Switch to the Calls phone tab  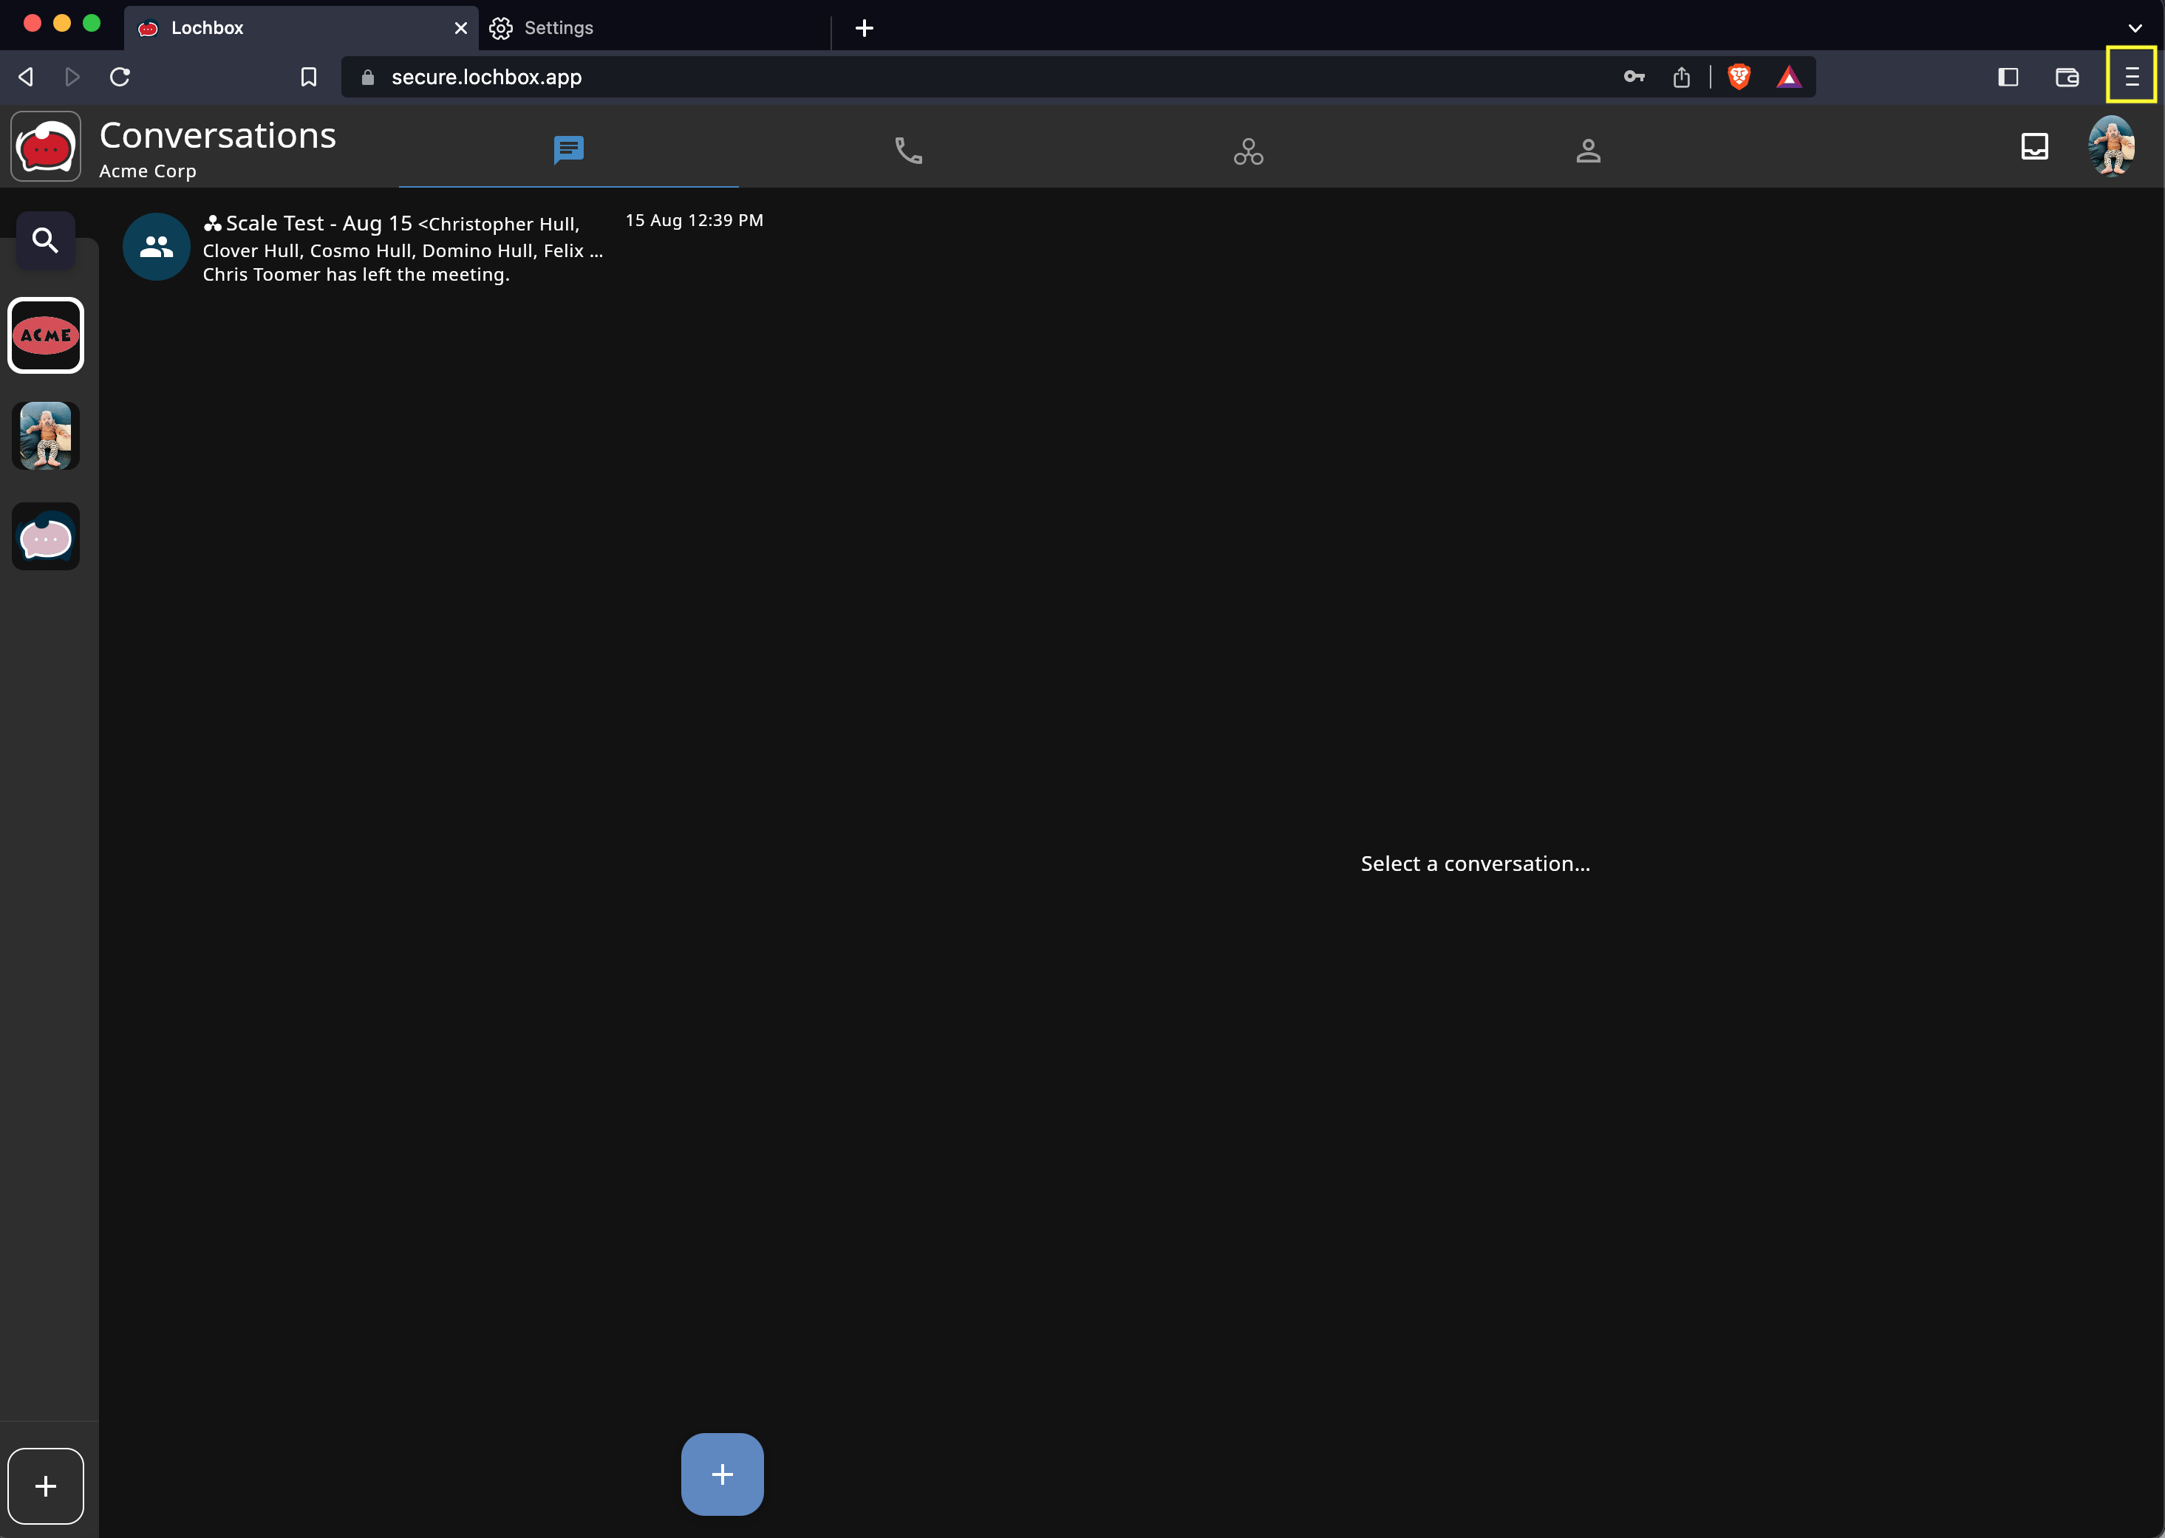[908, 151]
